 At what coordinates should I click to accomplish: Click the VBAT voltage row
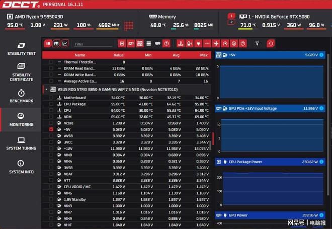click(127, 174)
